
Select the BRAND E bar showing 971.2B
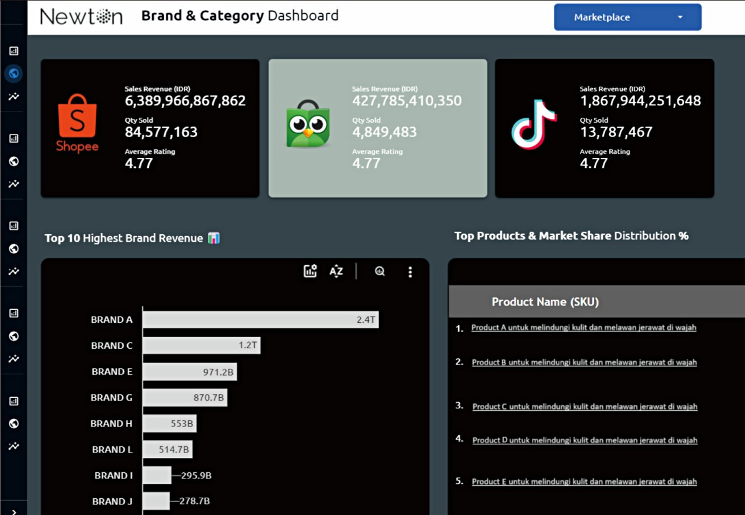click(189, 372)
